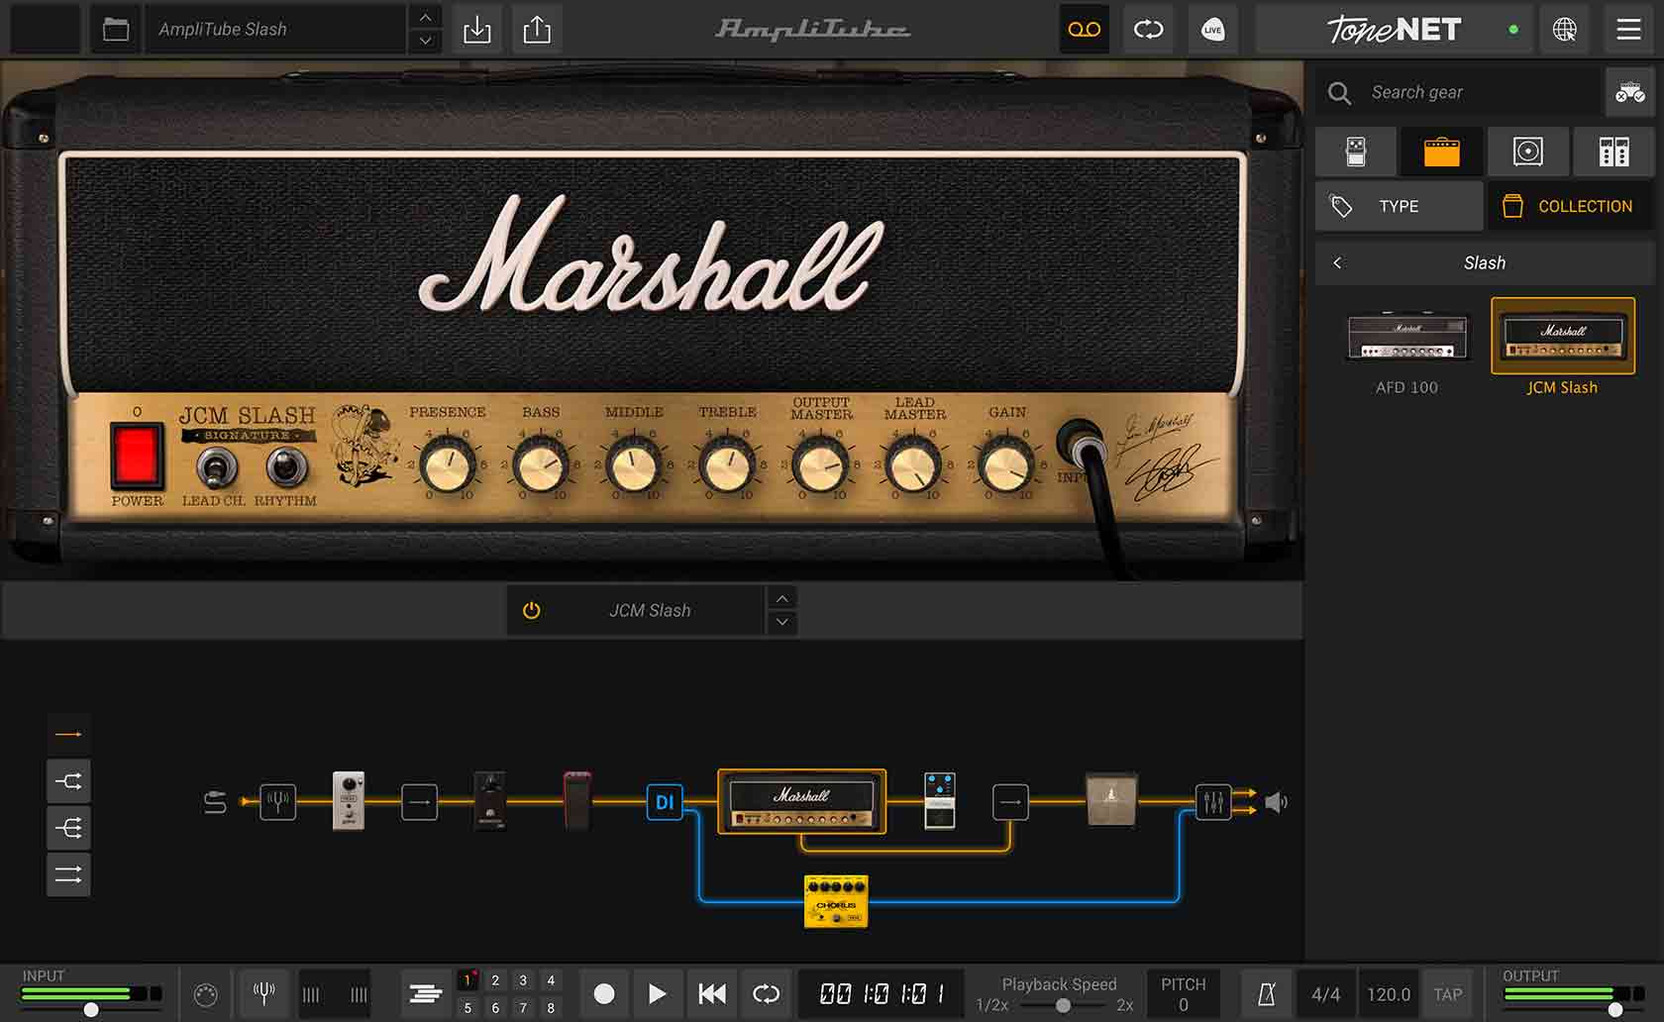This screenshot has height=1022, width=1664.
Task: Select the blue pedal after the amp
Action: point(940,799)
